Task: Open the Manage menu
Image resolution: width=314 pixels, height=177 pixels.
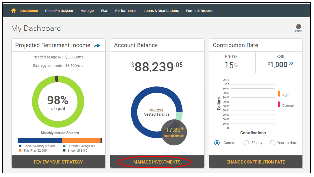Action: pyautogui.click(x=87, y=11)
